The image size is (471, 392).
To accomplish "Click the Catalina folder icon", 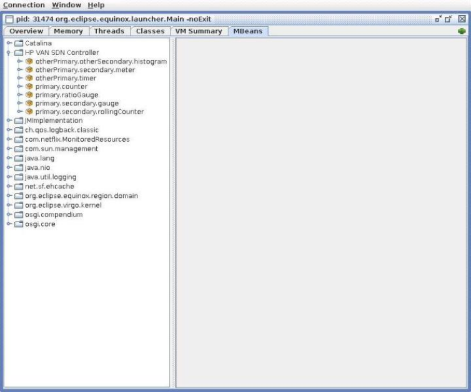I will [19, 43].
